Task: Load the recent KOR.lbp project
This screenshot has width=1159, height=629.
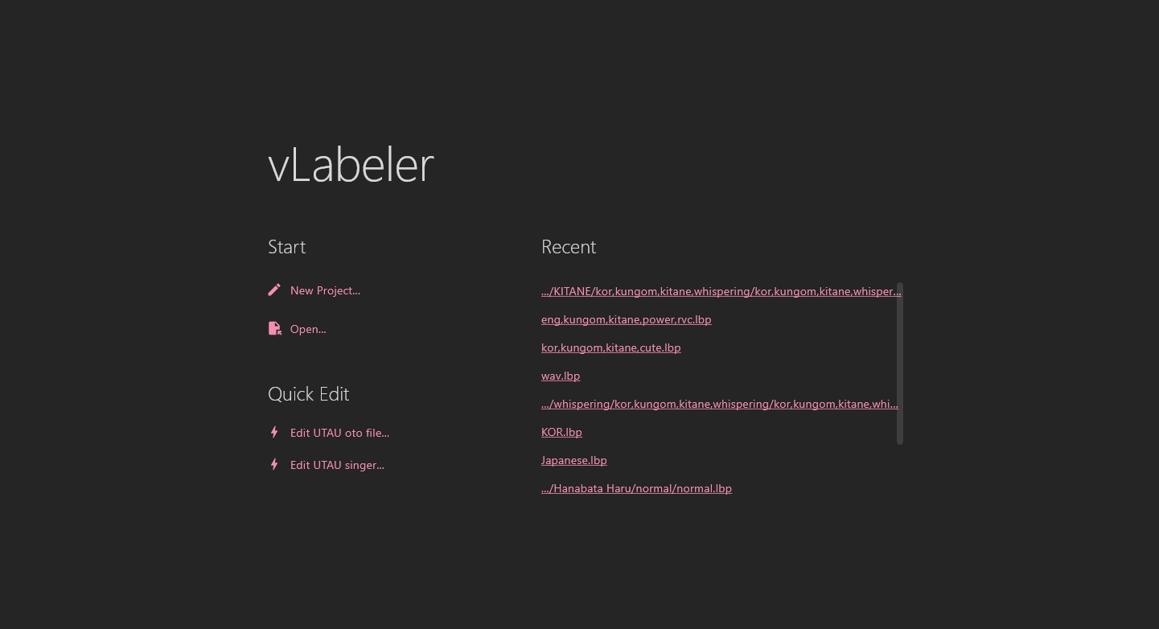Action: (x=561, y=433)
